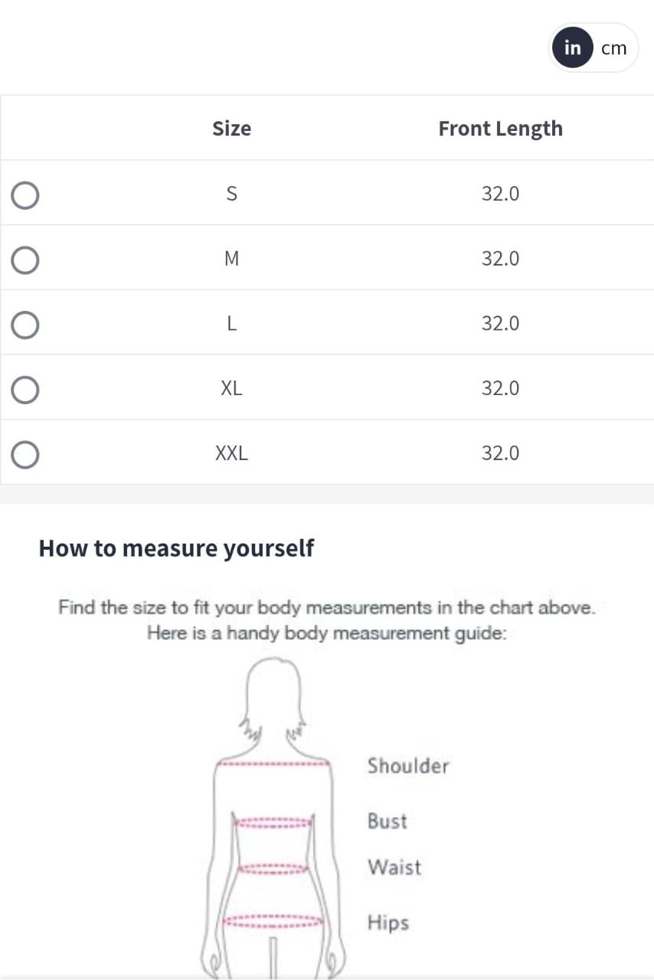The height and width of the screenshot is (980, 654).
Task: Click the front length value for size XL
Action: [x=500, y=388]
